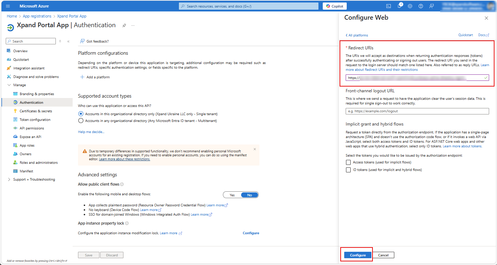
Task: Click the Front-channel logout URL field
Action: 417,111
